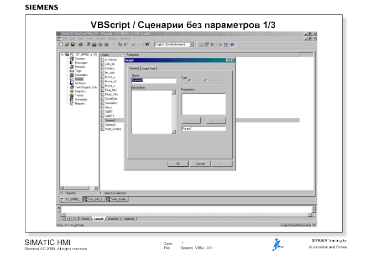The width and height of the screenshot is (365, 253).
Task: Click the New project toolbar icon
Action: point(61,44)
